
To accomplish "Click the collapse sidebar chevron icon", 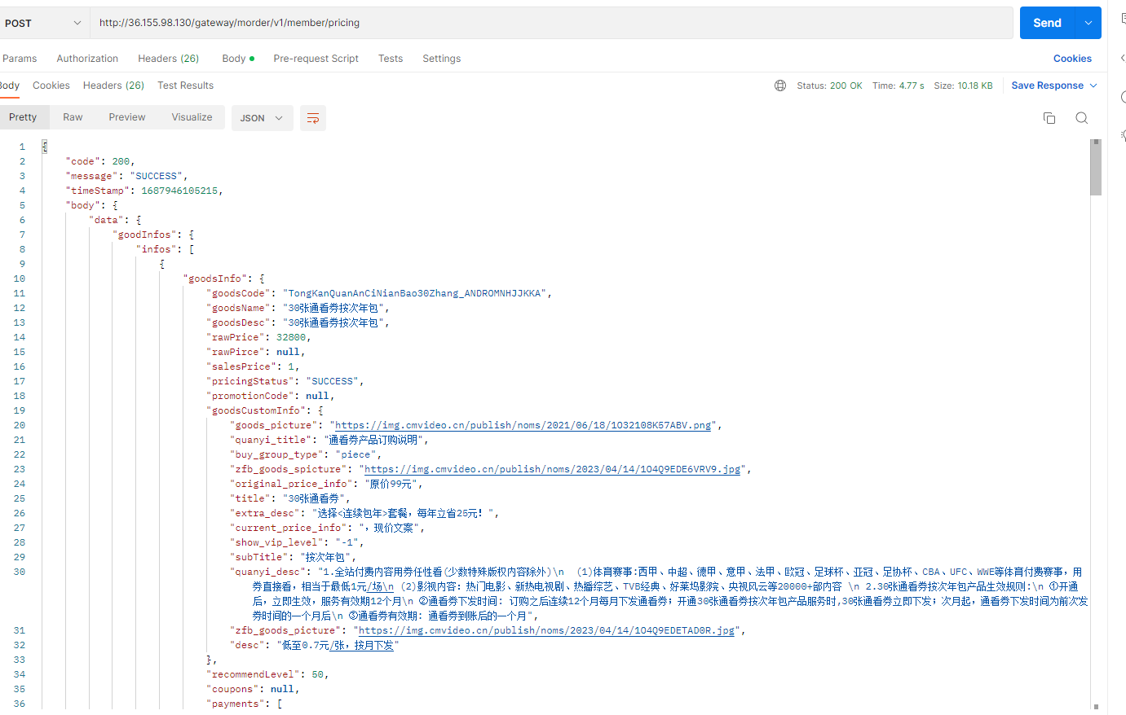I will point(1122,58).
